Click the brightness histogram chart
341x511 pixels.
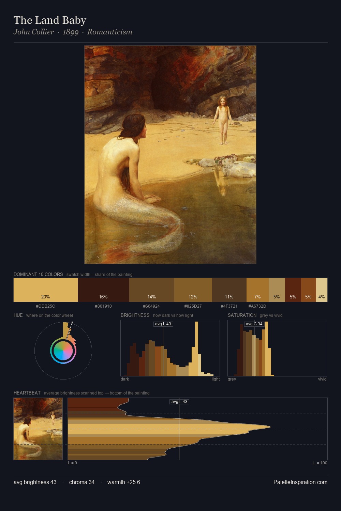point(170,348)
